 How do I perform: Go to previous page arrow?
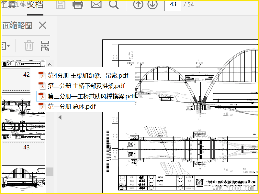pyautogui.click(x=138, y=5)
